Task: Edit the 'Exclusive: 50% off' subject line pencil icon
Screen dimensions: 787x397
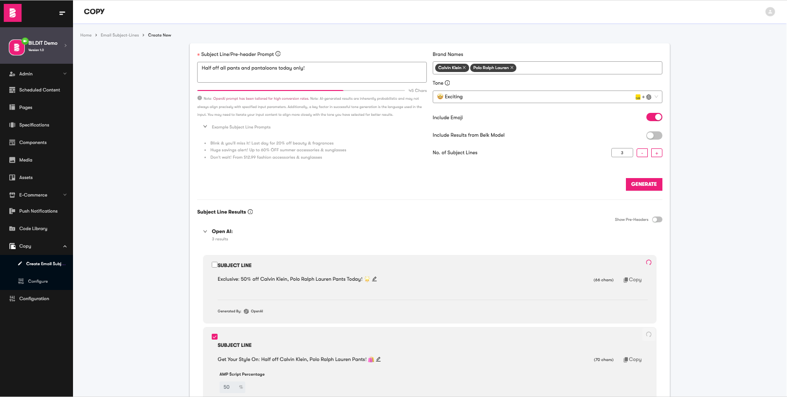Action: (x=374, y=279)
